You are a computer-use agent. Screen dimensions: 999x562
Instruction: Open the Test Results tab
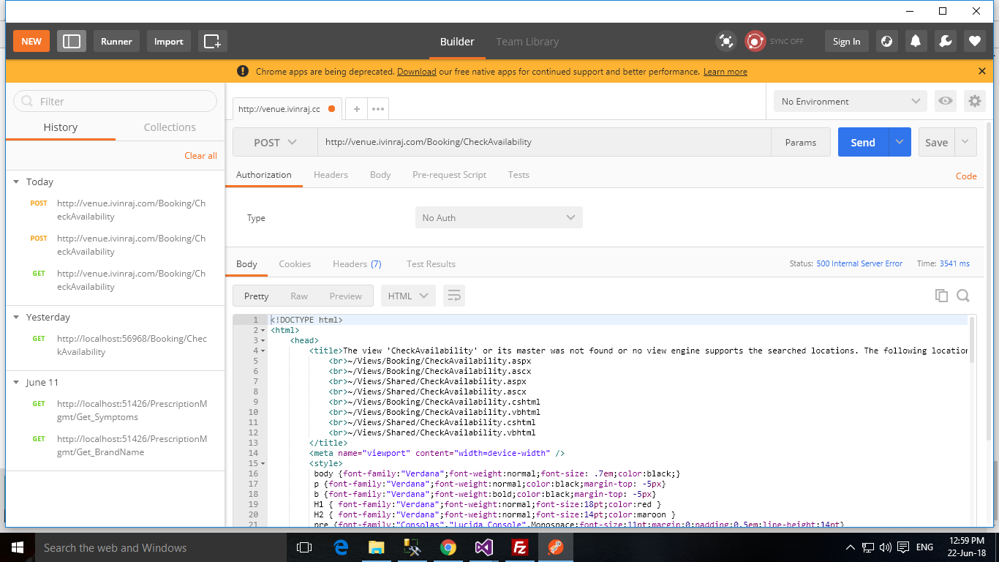pos(431,263)
